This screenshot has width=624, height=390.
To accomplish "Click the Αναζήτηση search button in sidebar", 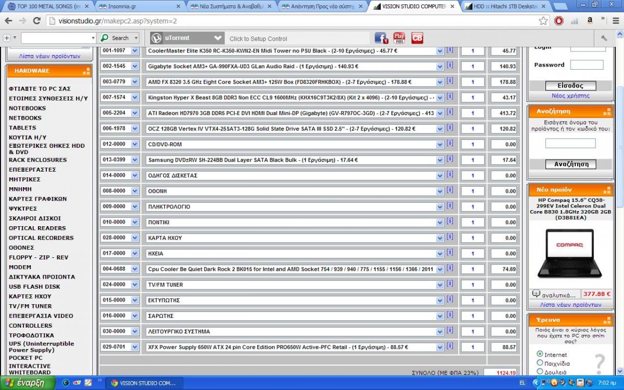I will click(570, 164).
